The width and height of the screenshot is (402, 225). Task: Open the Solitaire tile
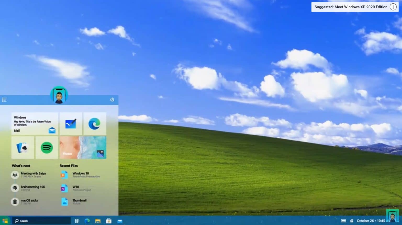point(23,147)
